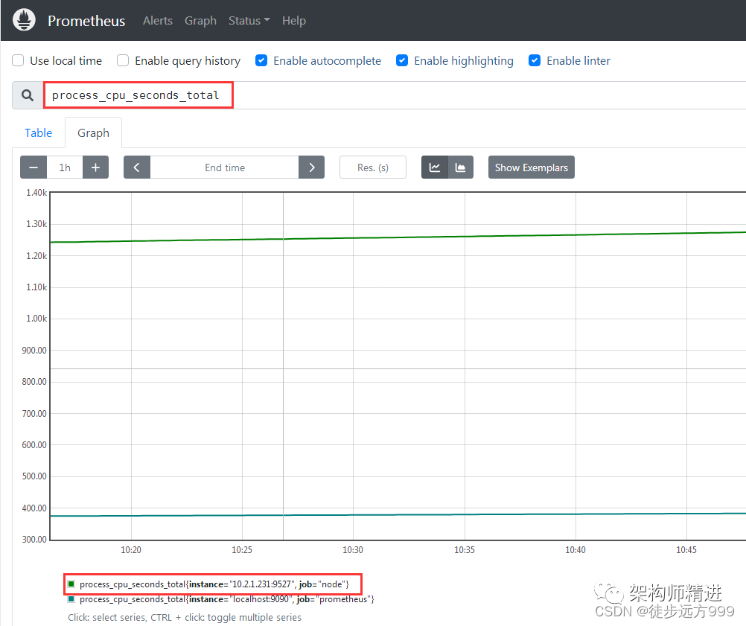
Task: Click the Res. (s) resolution field
Action: click(x=373, y=167)
